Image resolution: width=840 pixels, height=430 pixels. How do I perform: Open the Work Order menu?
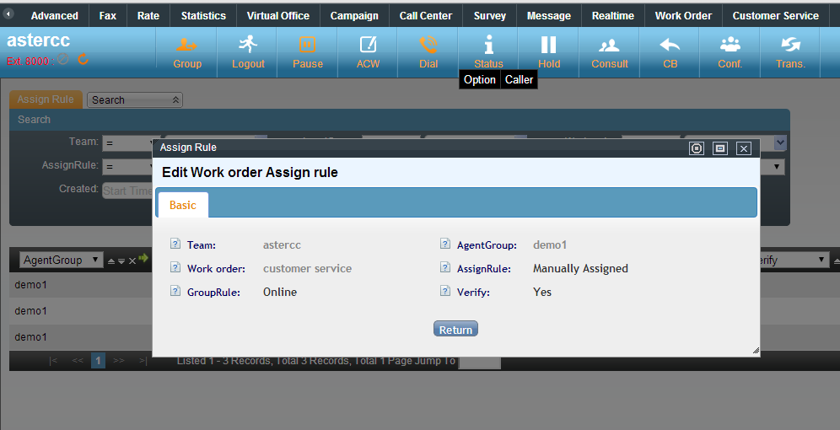coord(683,15)
